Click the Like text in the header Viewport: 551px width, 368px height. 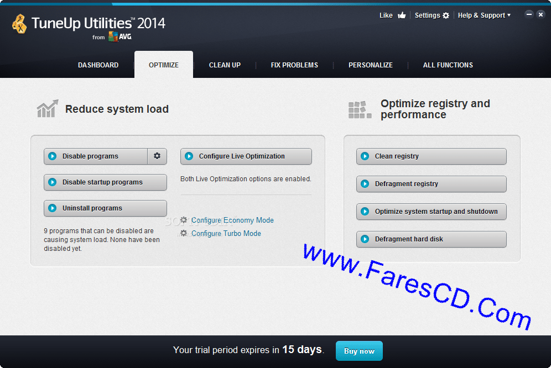[x=386, y=15]
